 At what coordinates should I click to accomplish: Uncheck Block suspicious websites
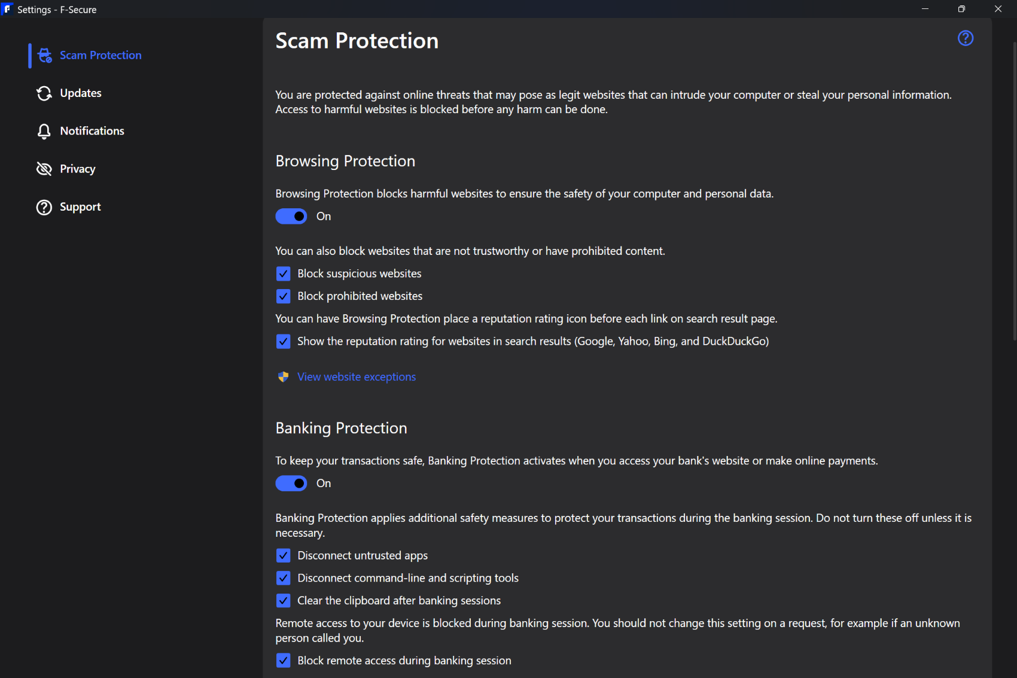pyautogui.click(x=284, y=273)
